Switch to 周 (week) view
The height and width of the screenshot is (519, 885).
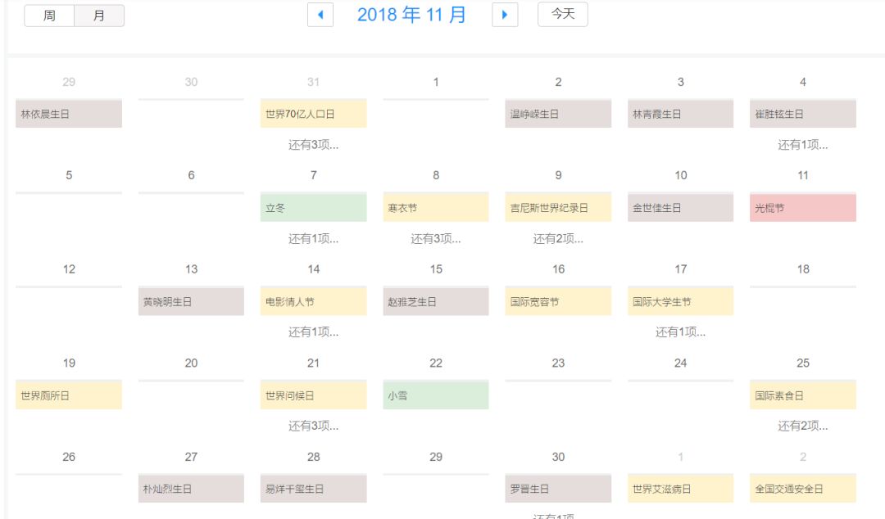point(49,16)
